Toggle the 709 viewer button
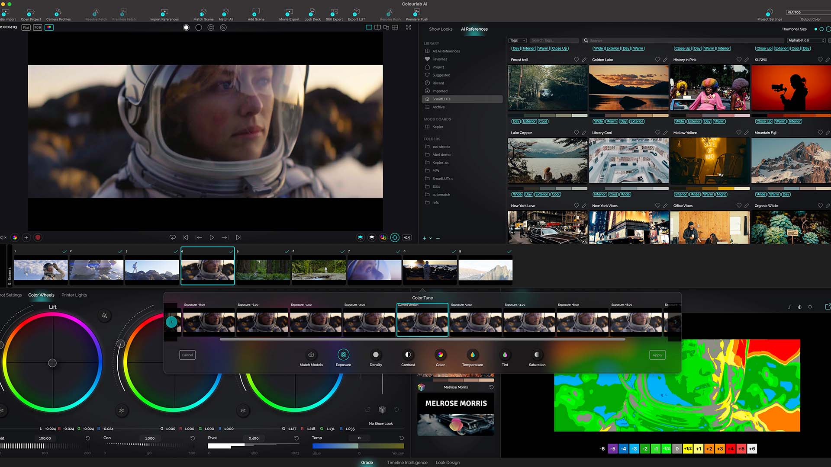The height and width of the screenshot is (467, 831). (x=38, y=27)
